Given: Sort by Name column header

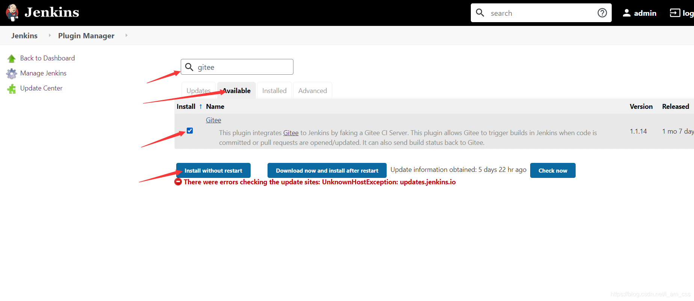Looking at the screenshot, I should click(215, 107).
